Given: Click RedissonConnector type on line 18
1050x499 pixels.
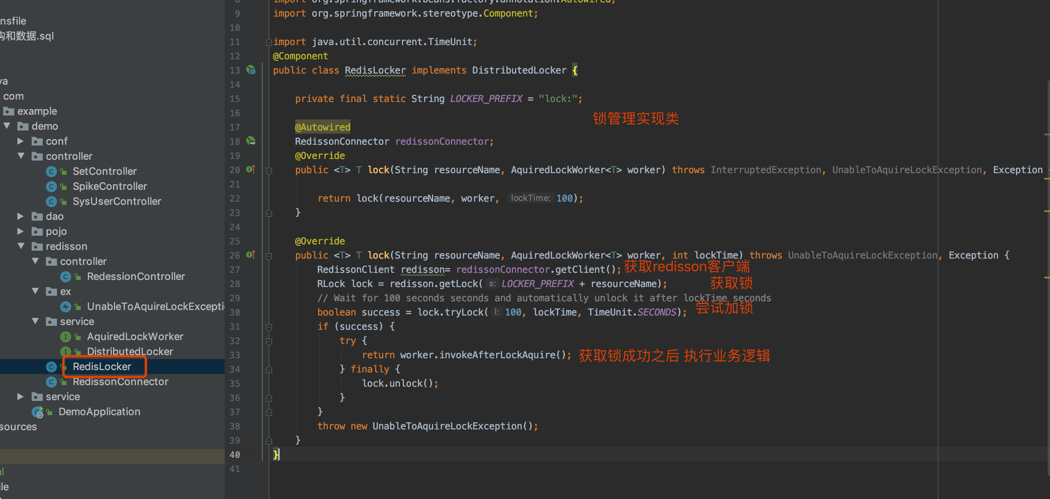Looking at the screenshot, I should click(x=341, y=141).
